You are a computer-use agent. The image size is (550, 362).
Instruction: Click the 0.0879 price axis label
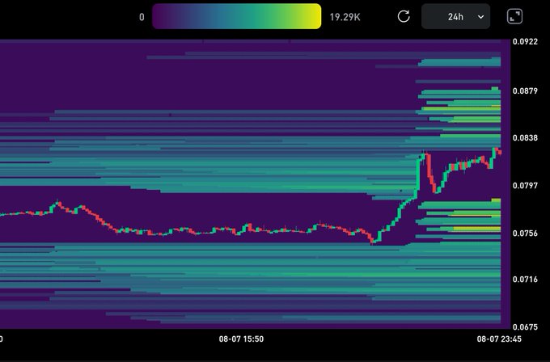[525, 91]
